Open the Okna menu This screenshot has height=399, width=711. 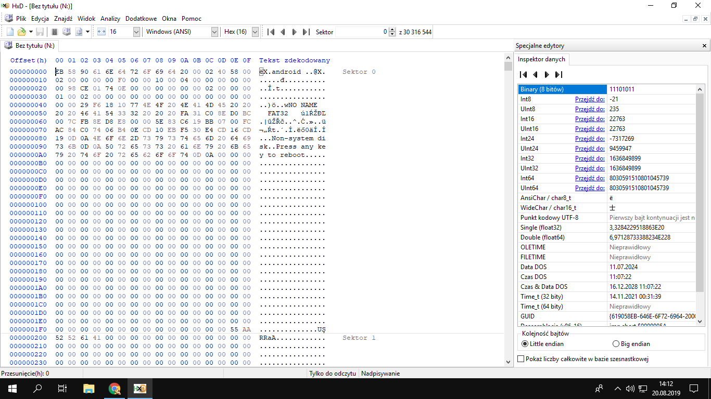pyautogui.click(x=169, y=18)
